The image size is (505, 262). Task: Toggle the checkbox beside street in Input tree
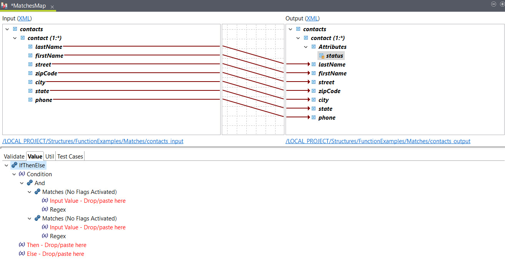30,64
